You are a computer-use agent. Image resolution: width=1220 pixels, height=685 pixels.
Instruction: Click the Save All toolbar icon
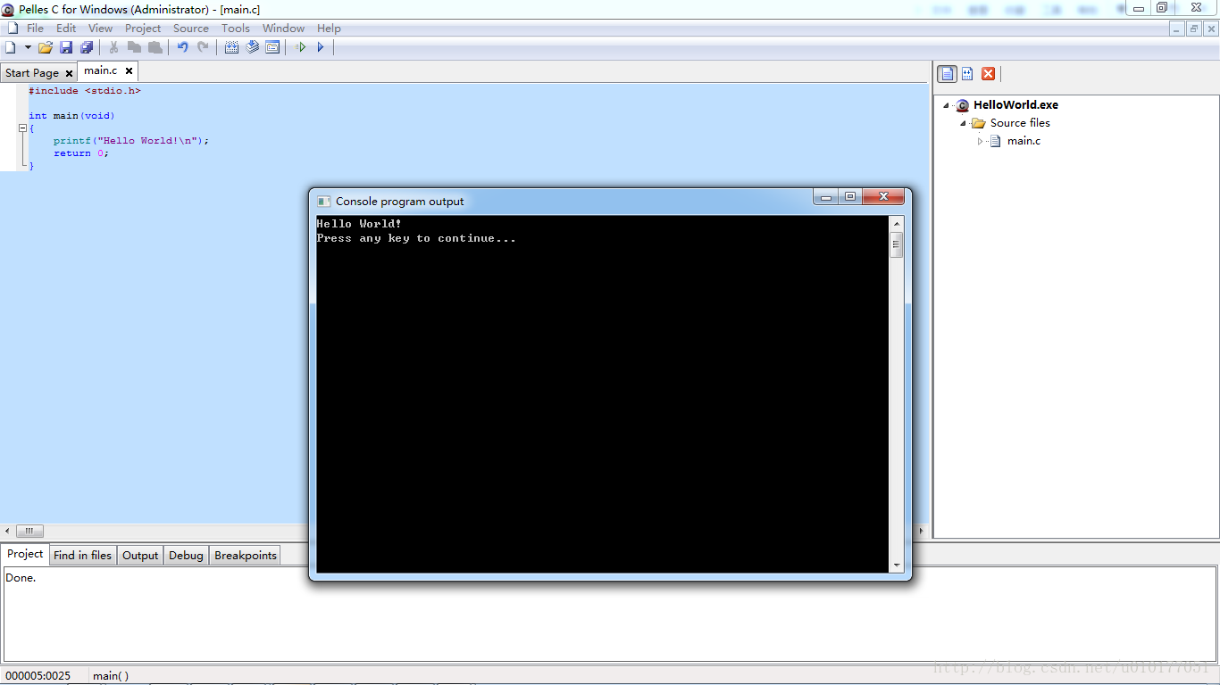click(x=87, y=47)
